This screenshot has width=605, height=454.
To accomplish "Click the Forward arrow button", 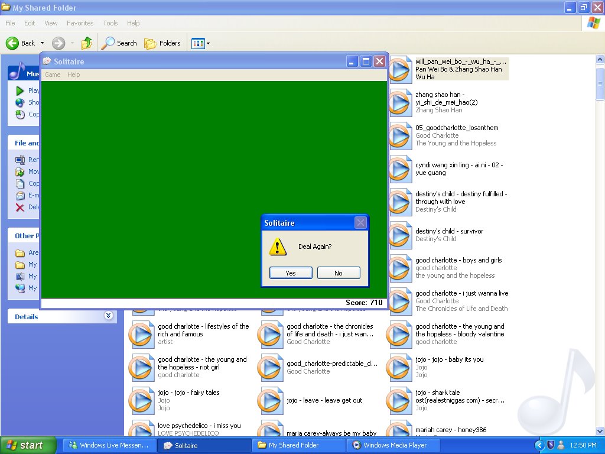I will tap(58, 43).
